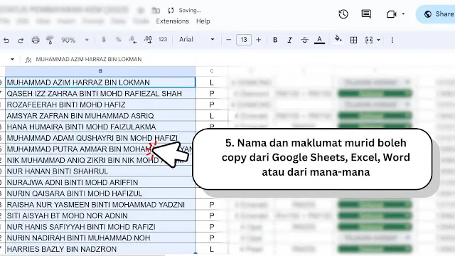455x256 pixels.
Task: Select cell AMSYAR ZAFRAN BIN MUHAMMAD ASRIQ
Action: coord(100,116)
